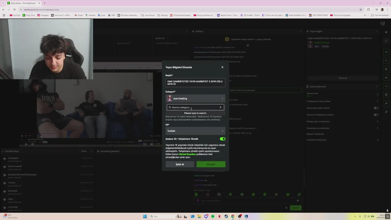Click the Kaydet button
Viewport: 391px width, 220px height.
[211, 164]
